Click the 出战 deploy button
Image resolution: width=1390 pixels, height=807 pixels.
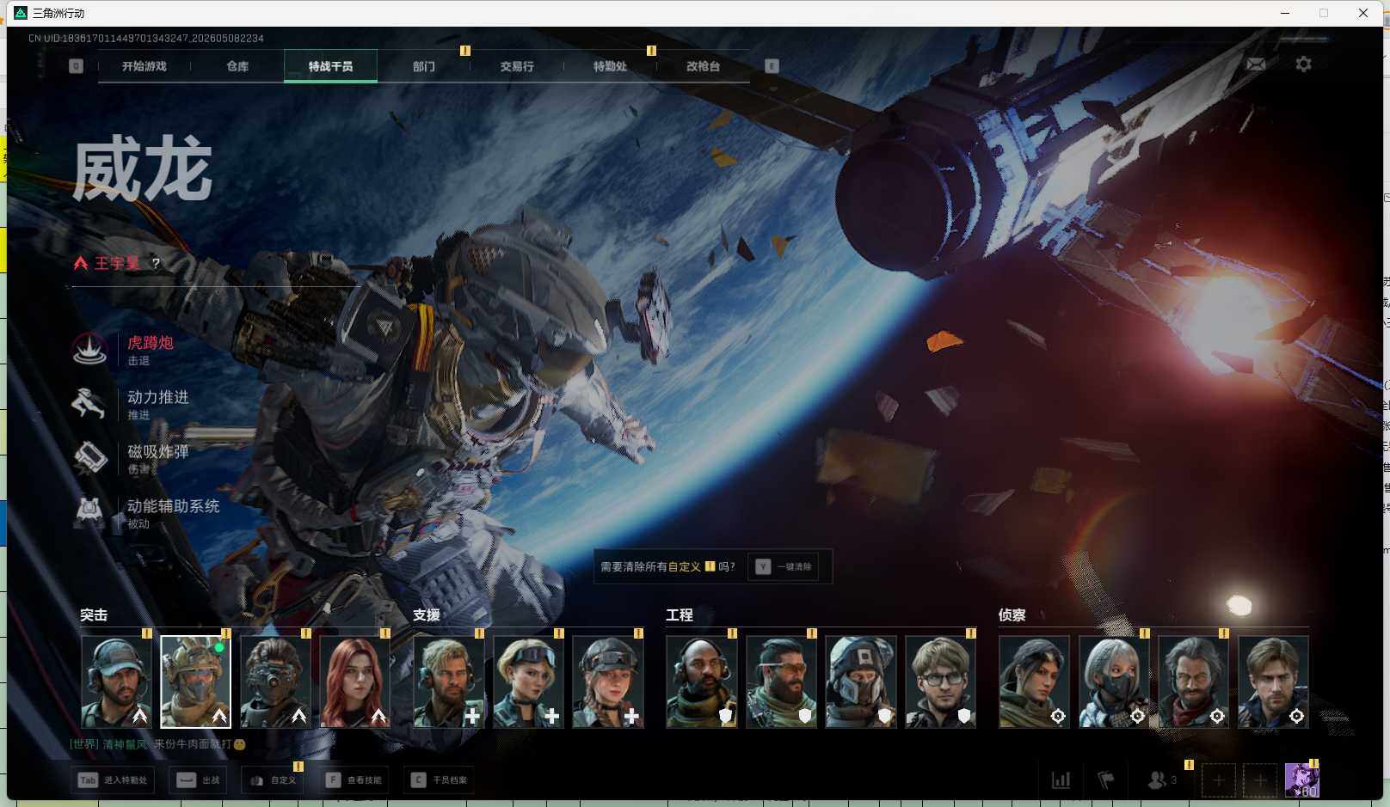[x=199, y=779]
